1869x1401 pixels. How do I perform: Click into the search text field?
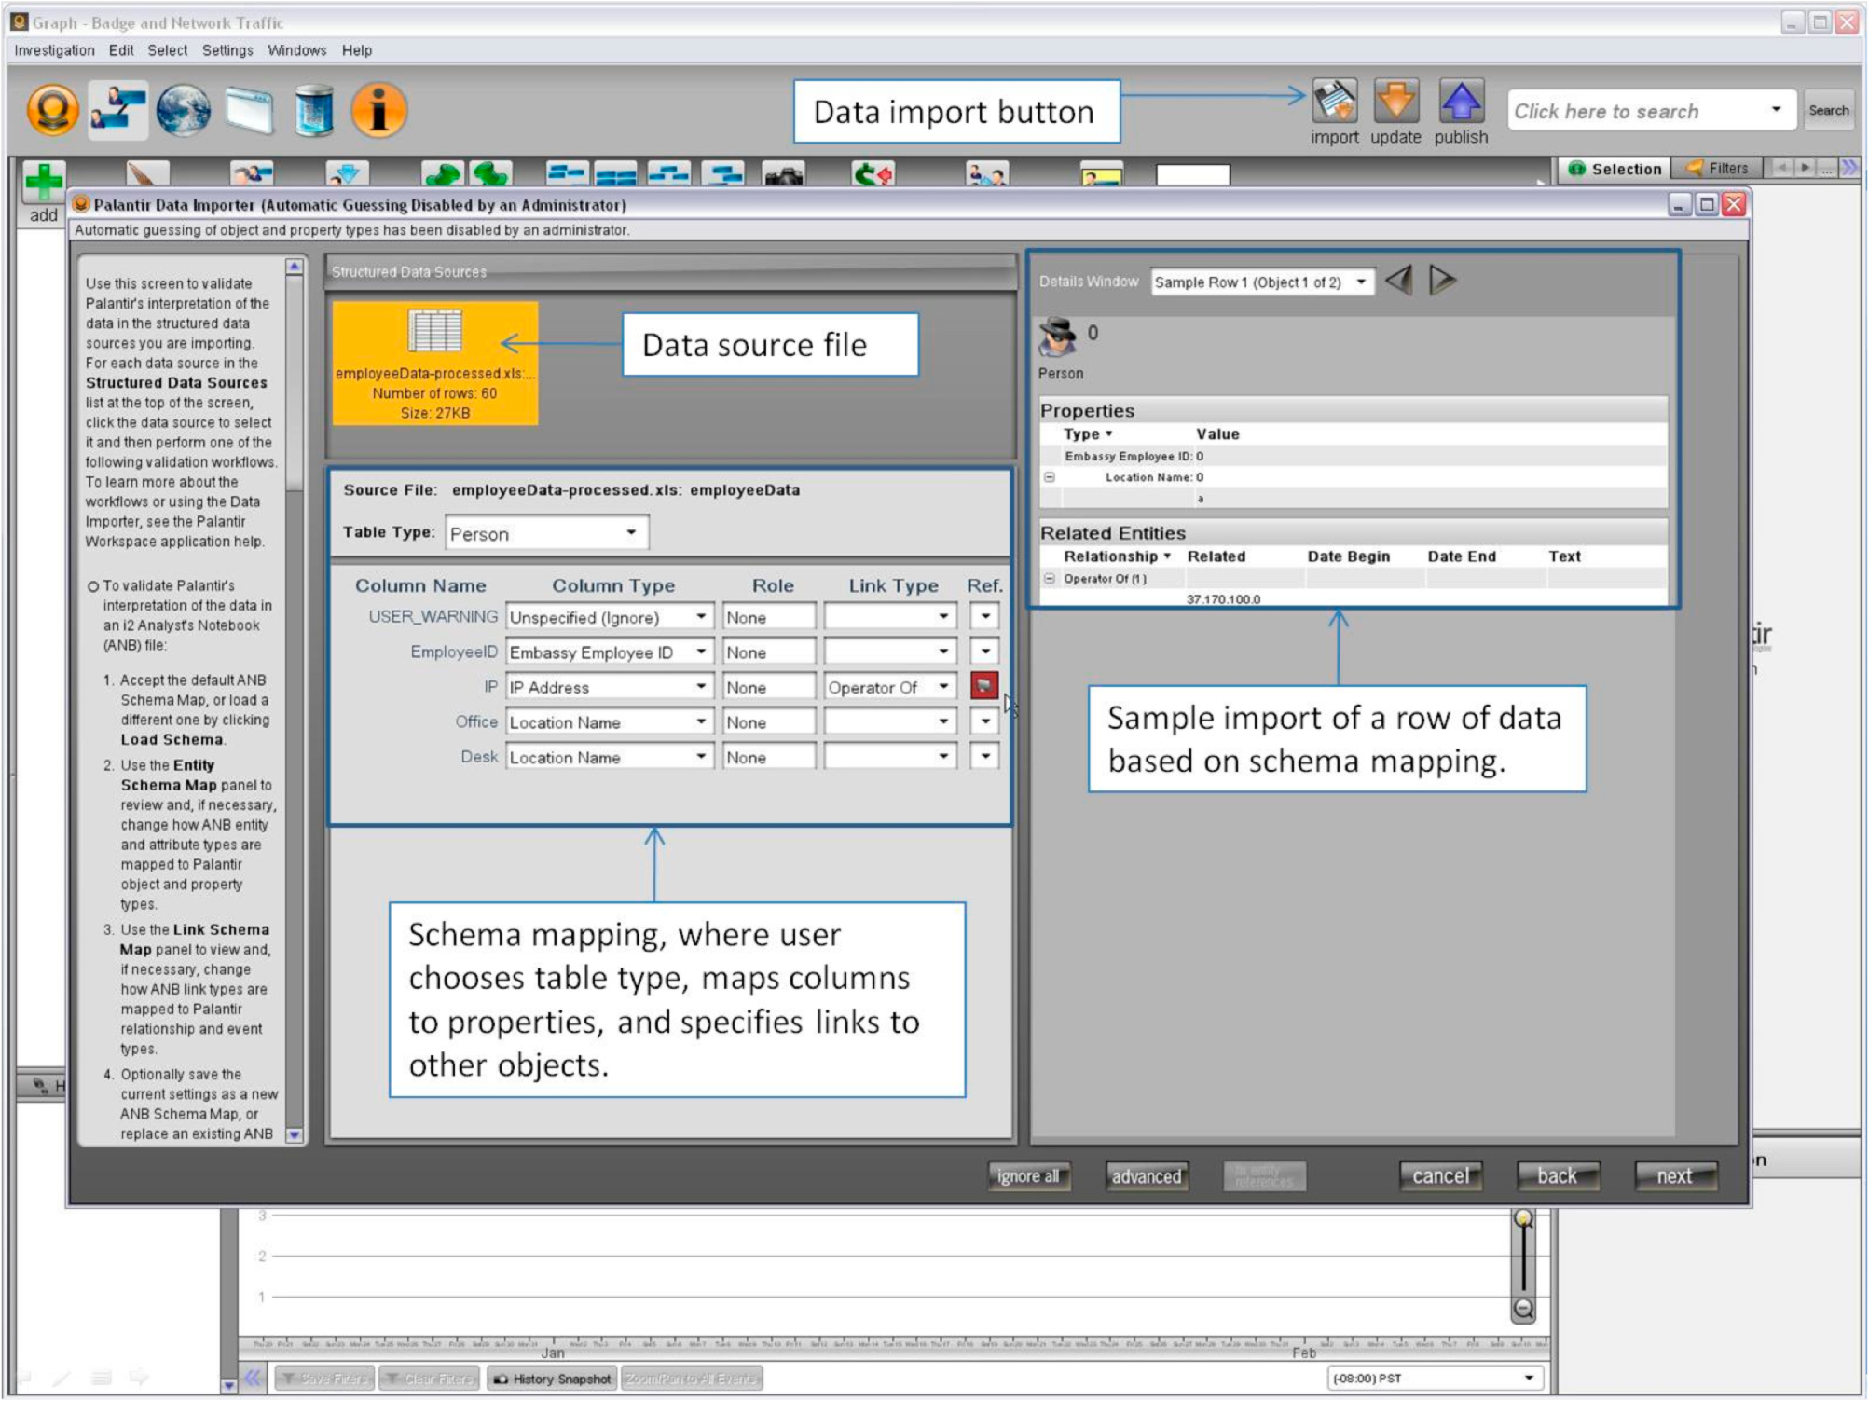coord(1635,111)
